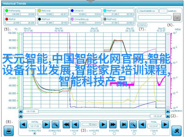Click FldTempSp maximum value 30.000

[x=28, y=14]
